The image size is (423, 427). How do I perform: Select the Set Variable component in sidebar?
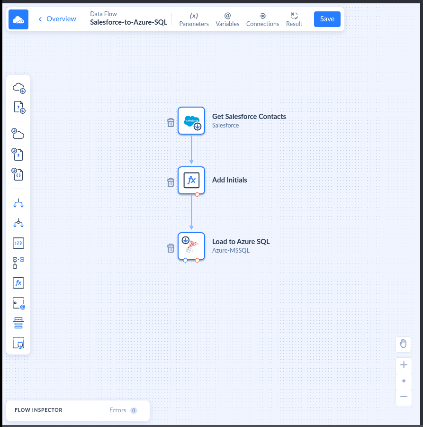tap(18, 303)
